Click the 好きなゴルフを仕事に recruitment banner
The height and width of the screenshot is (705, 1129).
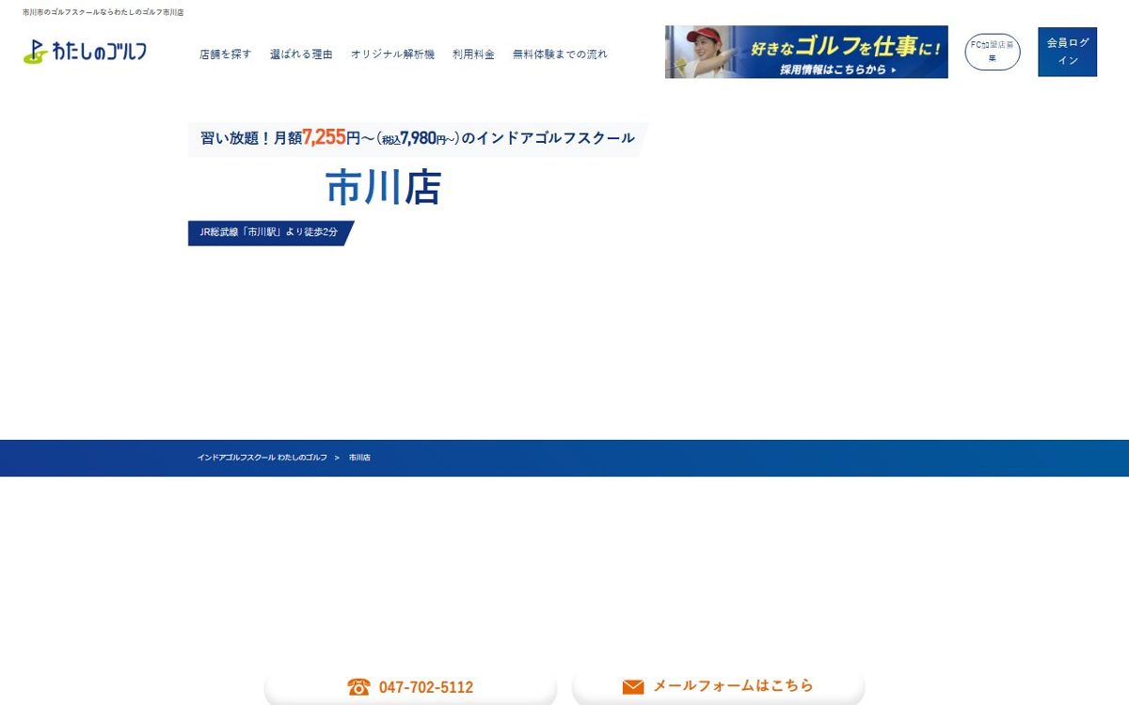coord(806,52)
